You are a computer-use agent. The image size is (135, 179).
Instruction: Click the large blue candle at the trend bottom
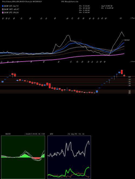point(97,91)
